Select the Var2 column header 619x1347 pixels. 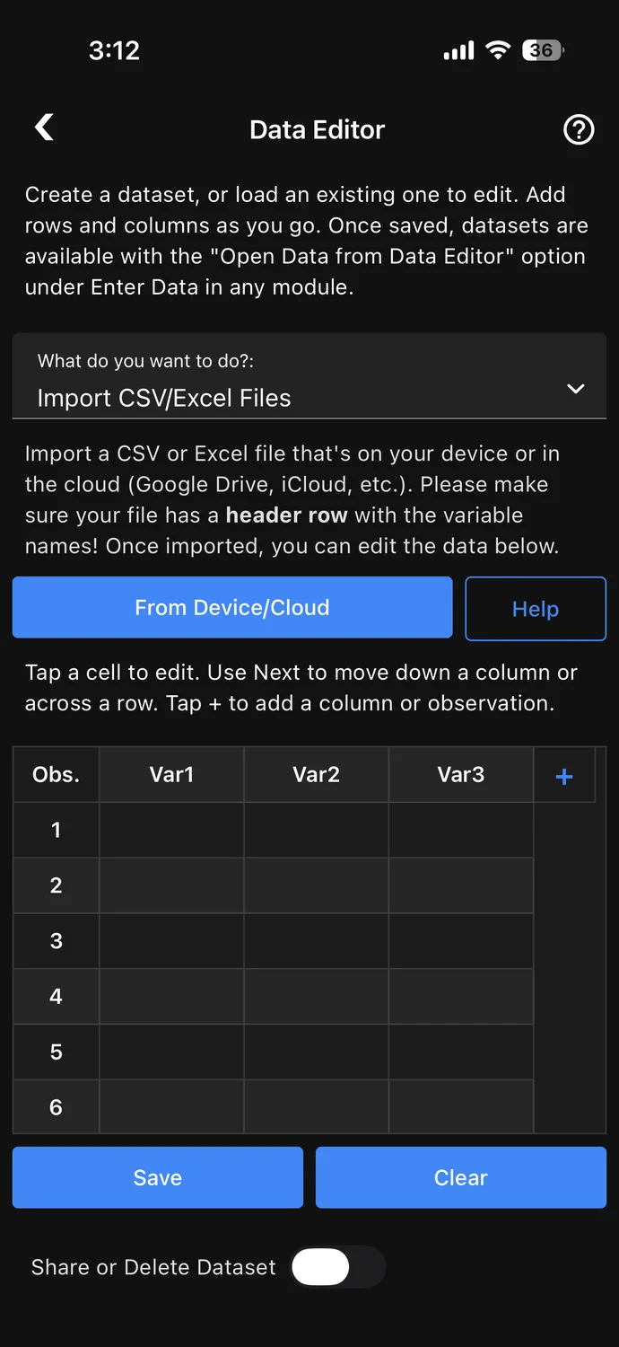(x=316, y=775)
